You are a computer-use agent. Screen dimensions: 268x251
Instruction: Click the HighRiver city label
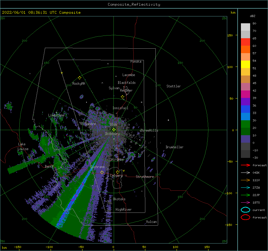coord(124,210)
